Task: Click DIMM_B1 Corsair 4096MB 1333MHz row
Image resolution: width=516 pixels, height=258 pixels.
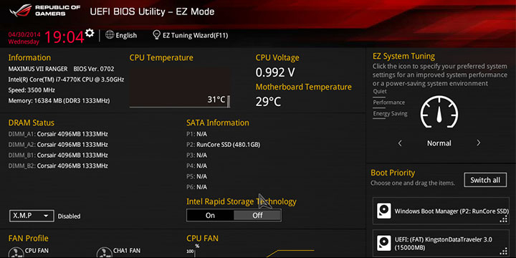Action: (x=58, y=155)
